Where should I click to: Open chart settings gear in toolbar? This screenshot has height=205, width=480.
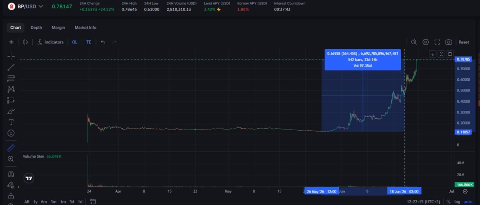point(426,42)
